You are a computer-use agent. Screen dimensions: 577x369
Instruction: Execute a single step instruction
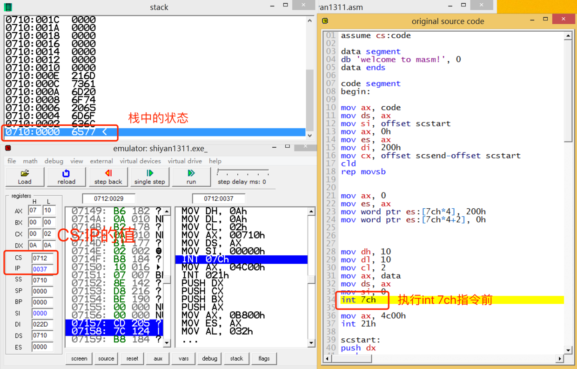[x=149, y=177]
